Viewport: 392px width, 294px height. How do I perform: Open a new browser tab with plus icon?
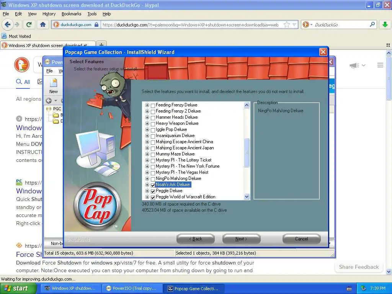point(101,45)
